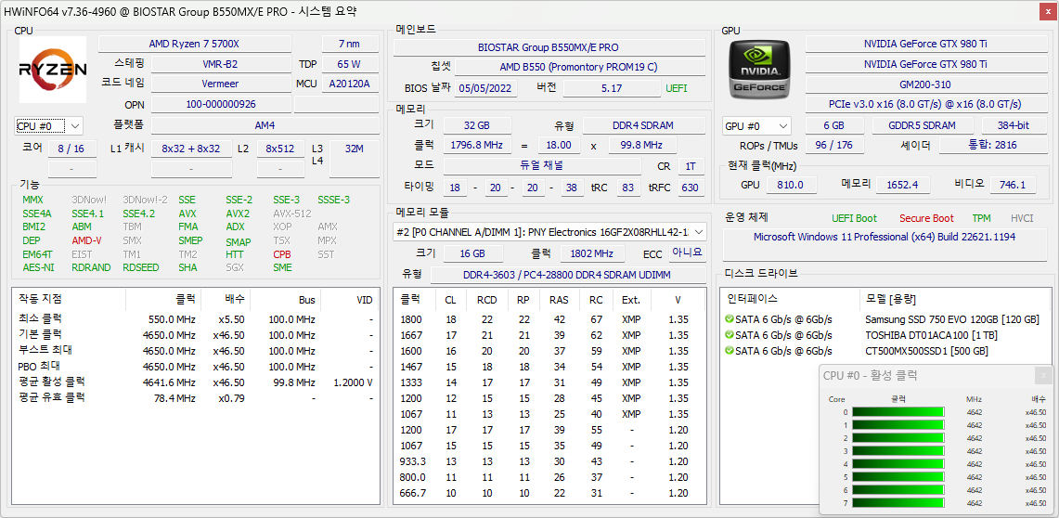Click the module clock 1802 MHz value
Screen dimensions: 1059x518
tap(594, 253)
